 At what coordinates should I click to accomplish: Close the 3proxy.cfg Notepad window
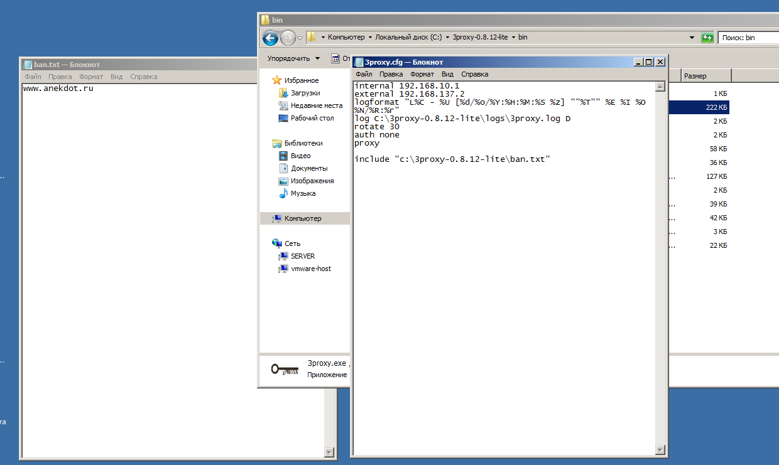click(x=660, y=62)
